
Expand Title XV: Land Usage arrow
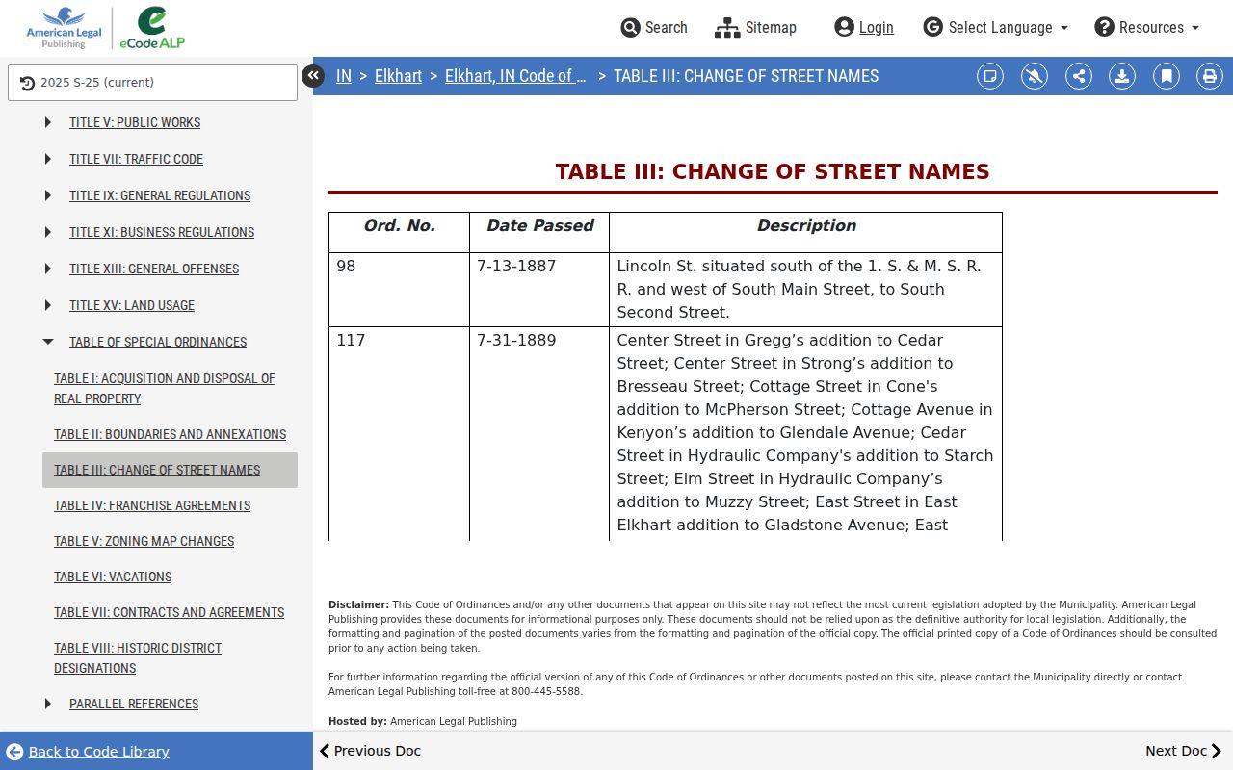pos(48,305)
